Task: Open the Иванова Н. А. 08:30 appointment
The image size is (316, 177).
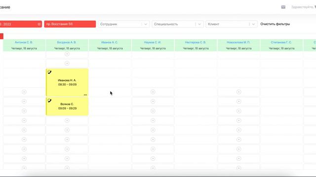Action: coord(67,82)
